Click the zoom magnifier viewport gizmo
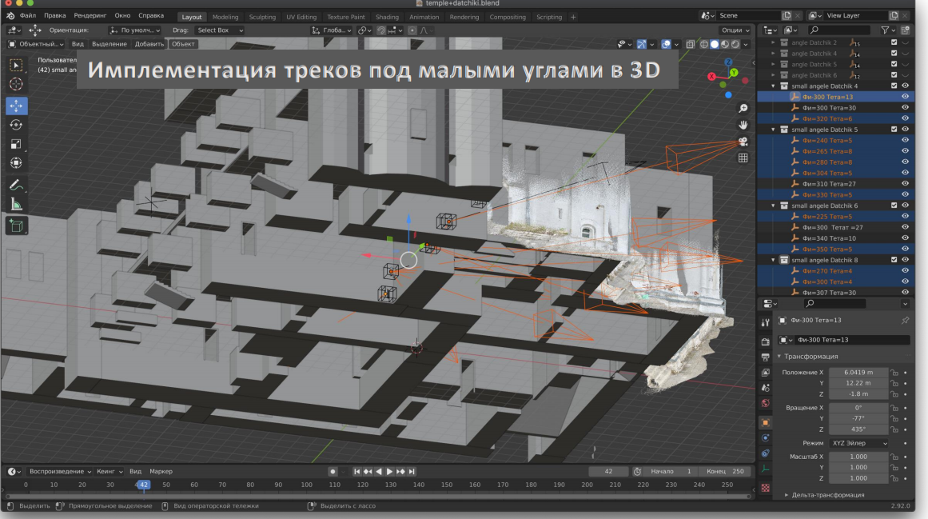This screenshot has width=928, height=519. (743, 108)
